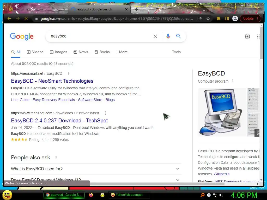Click the tray magnifier search icon
This screenshot has width=267, height=200.
pyautogui.click(x=203, y=195)
